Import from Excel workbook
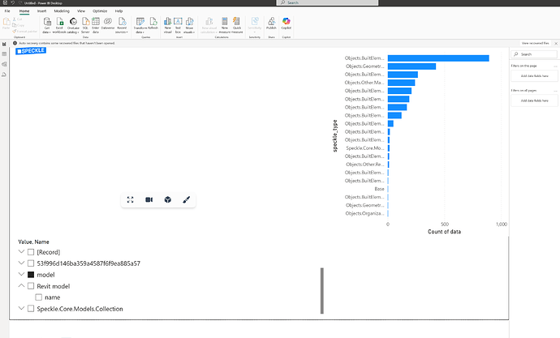The width and height of the screenshot is (560, 338). point(59,25)
